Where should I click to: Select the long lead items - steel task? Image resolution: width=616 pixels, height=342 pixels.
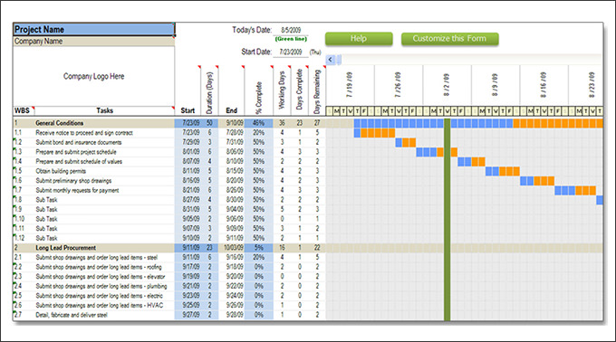point(97,258)
